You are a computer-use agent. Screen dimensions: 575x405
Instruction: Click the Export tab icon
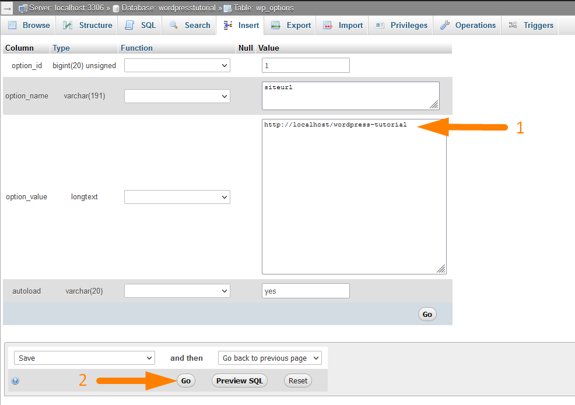click(276, 25)
